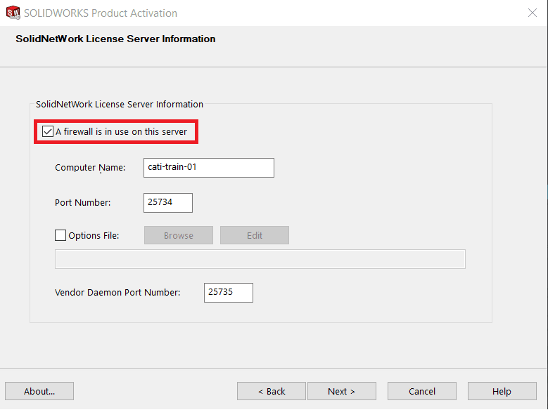This screenshot has height=410, width=548.
Task: Open Help for license server information
Action: pos(502,391)
